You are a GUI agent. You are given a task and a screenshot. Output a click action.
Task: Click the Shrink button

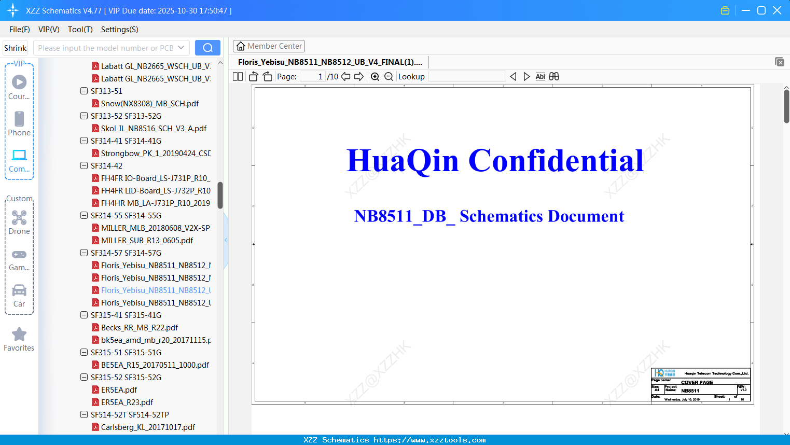pos(16,48)
